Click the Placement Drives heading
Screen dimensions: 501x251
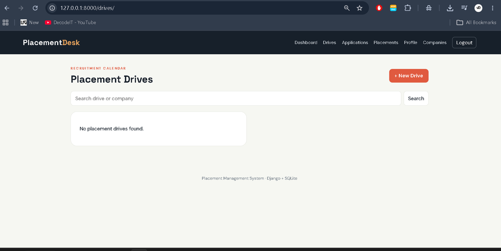(112, 79)
